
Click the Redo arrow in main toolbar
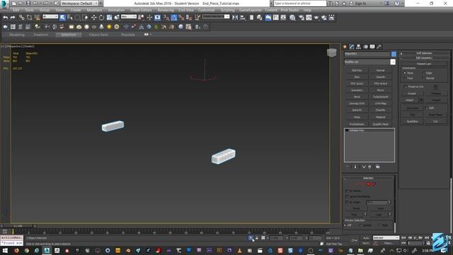coord(13,18)
